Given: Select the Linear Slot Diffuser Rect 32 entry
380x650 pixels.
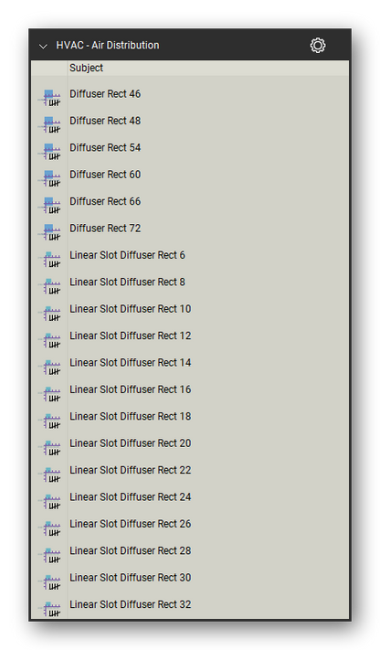Looking at the screenshot, I should [130, 604].
